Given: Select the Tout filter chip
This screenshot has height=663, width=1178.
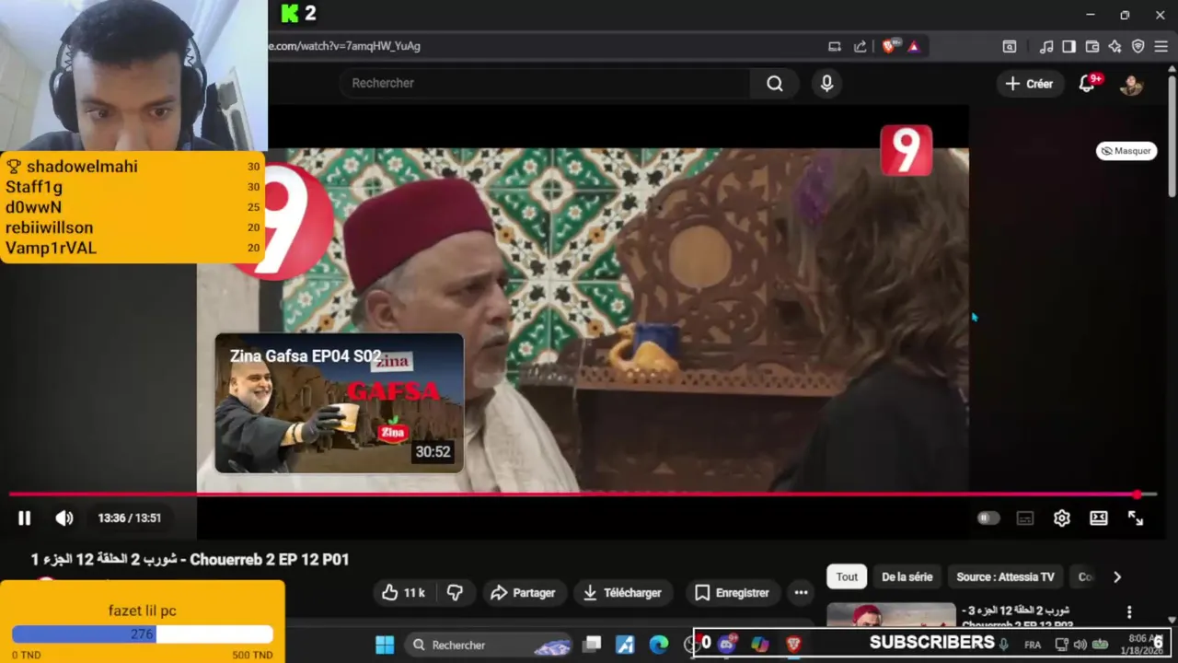Looking at the screenshot, I should pyautogui.click(x=847, y=577).
